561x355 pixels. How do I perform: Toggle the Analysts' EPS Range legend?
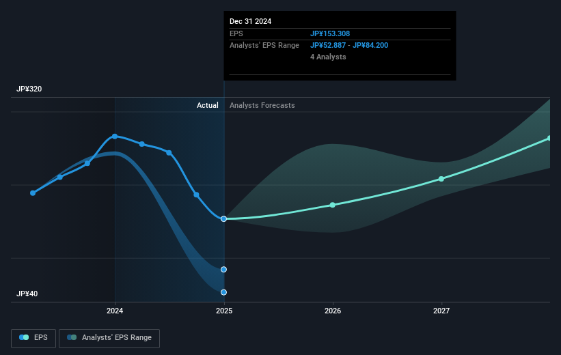109,338
